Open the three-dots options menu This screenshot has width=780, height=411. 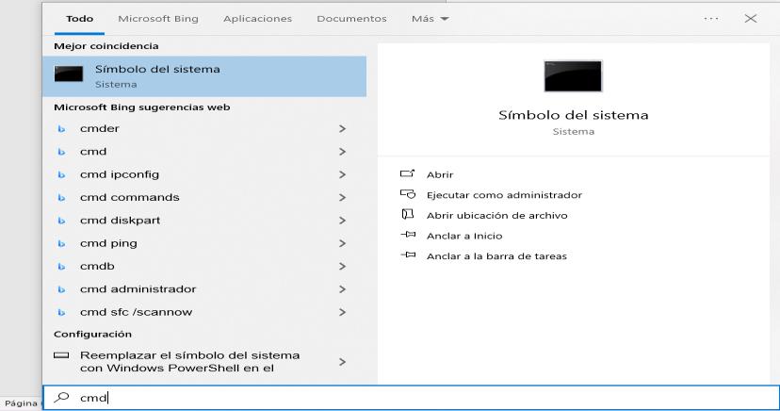click(711, 19)
